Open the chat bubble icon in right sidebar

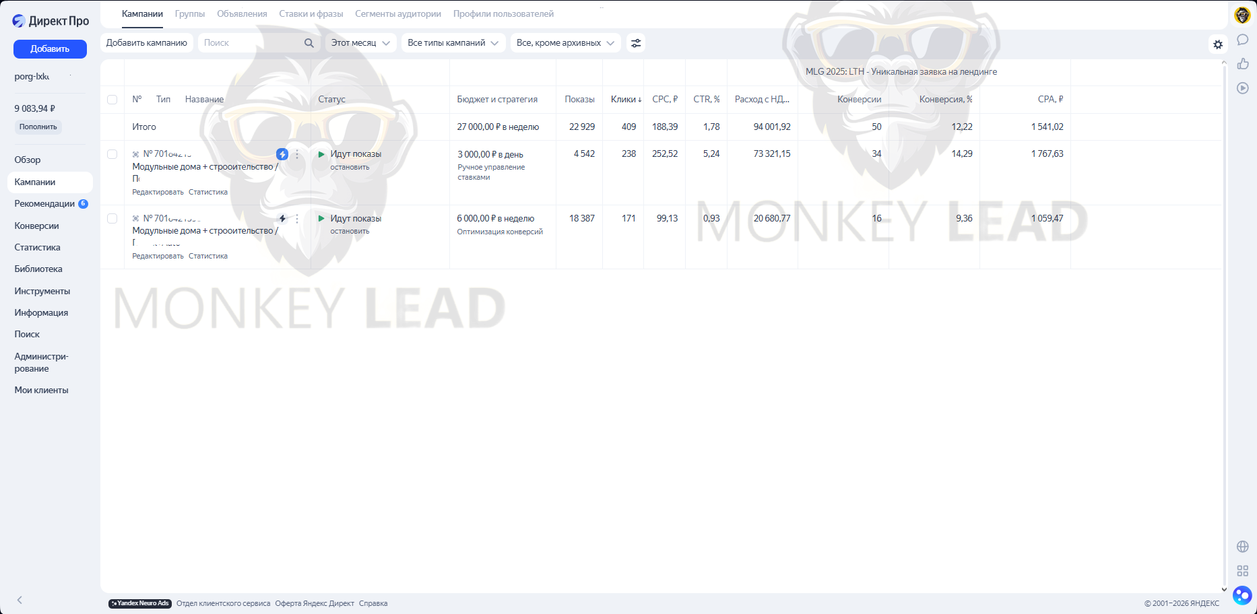click(x=1242, y=40)
